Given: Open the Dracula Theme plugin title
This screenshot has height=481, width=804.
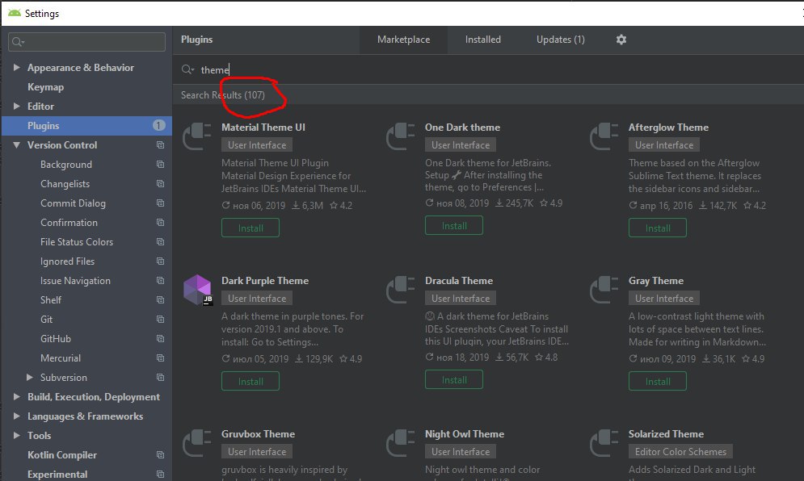Looking at the screenshot, I should pos(459,281).
